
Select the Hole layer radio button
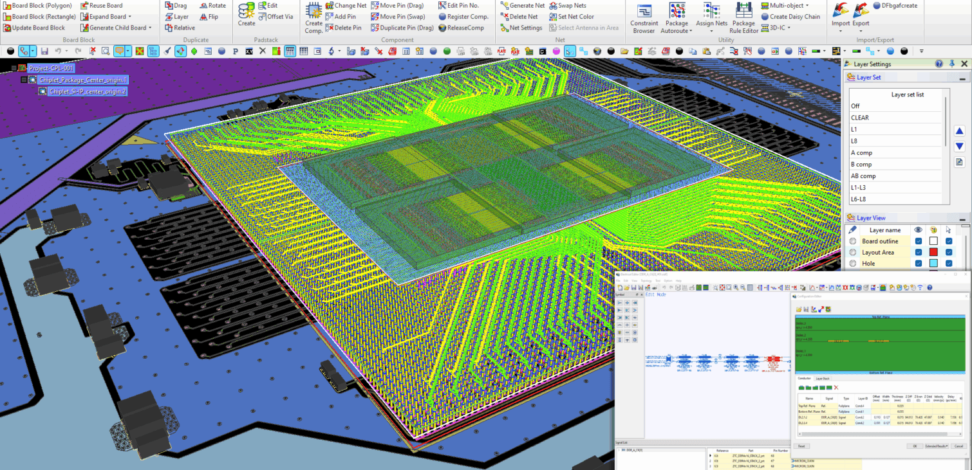coord(853,264)
